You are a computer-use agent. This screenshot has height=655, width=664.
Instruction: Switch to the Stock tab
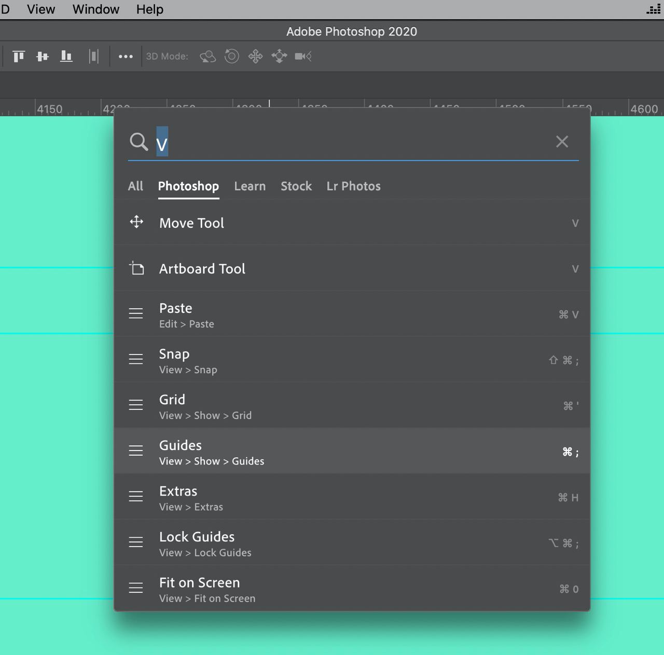tap(296, 186)
